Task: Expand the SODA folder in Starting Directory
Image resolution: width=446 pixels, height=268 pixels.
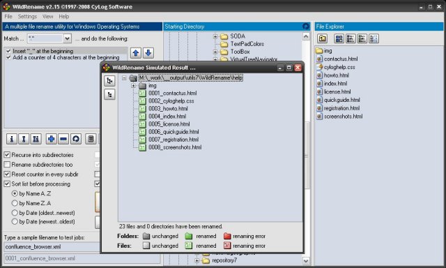Action: (x=215, y=36)
